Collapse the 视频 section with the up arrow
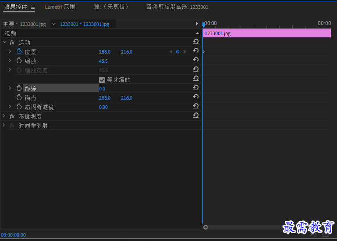This screenshot has height=241, width=337. point(197,33)
